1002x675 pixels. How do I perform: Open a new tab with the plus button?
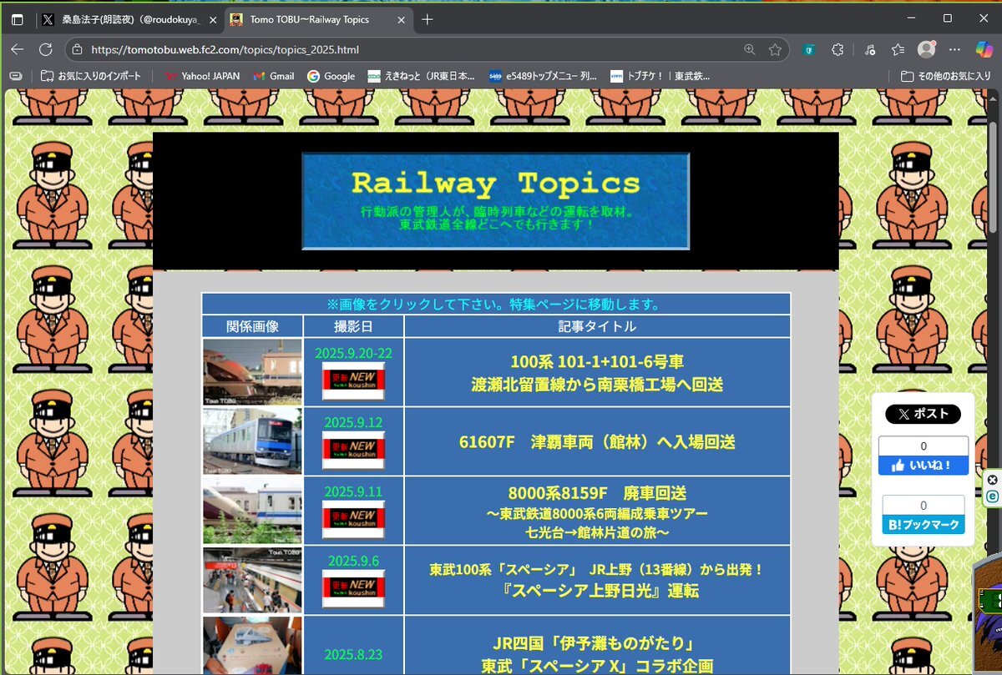pos(428,19)
